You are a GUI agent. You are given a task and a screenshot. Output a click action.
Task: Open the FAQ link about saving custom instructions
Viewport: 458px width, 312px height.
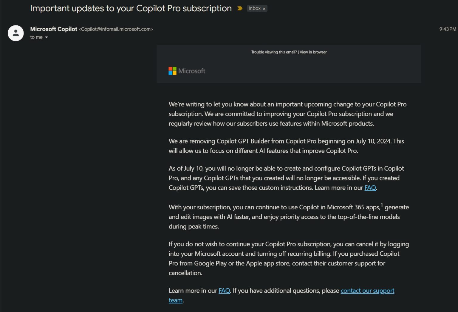tap(370, 188)
